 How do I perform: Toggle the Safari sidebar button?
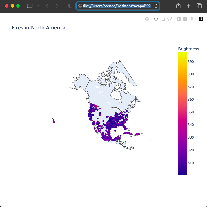30,6
